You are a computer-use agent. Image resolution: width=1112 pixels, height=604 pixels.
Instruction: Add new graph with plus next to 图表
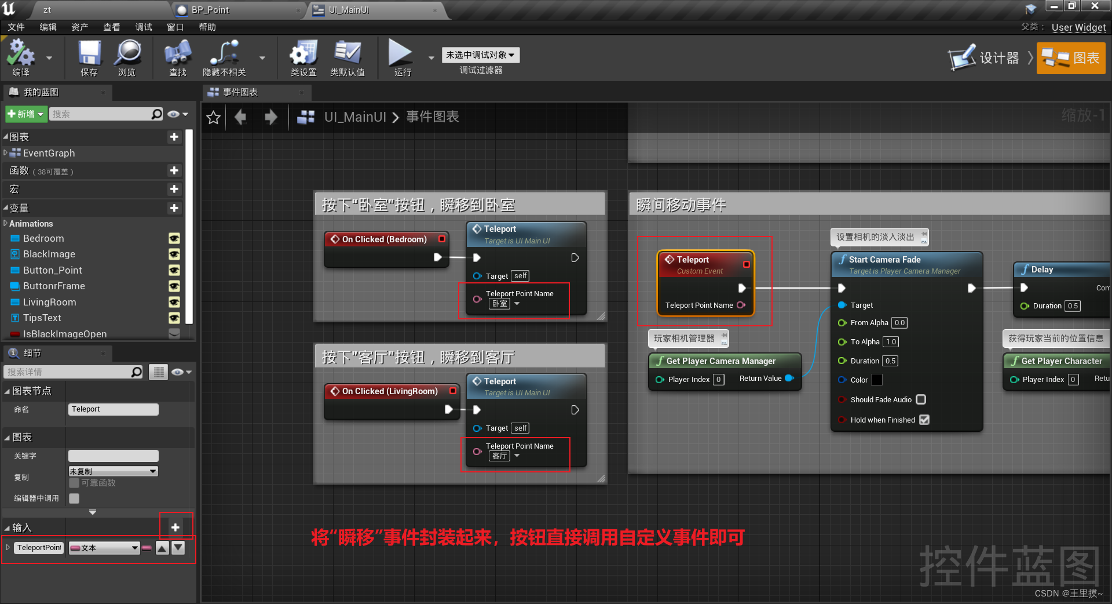(x=174, y=137)
